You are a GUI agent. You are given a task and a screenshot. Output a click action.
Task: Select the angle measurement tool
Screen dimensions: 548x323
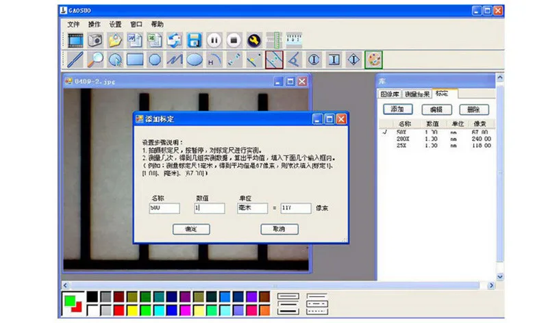[x=294, y=60]
